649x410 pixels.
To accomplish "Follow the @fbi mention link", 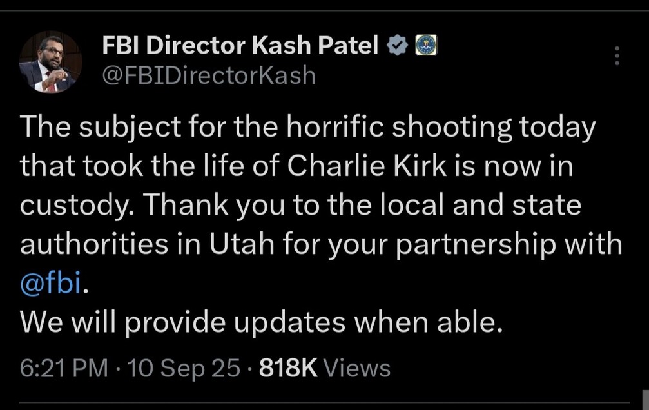I will pos(52,284).
